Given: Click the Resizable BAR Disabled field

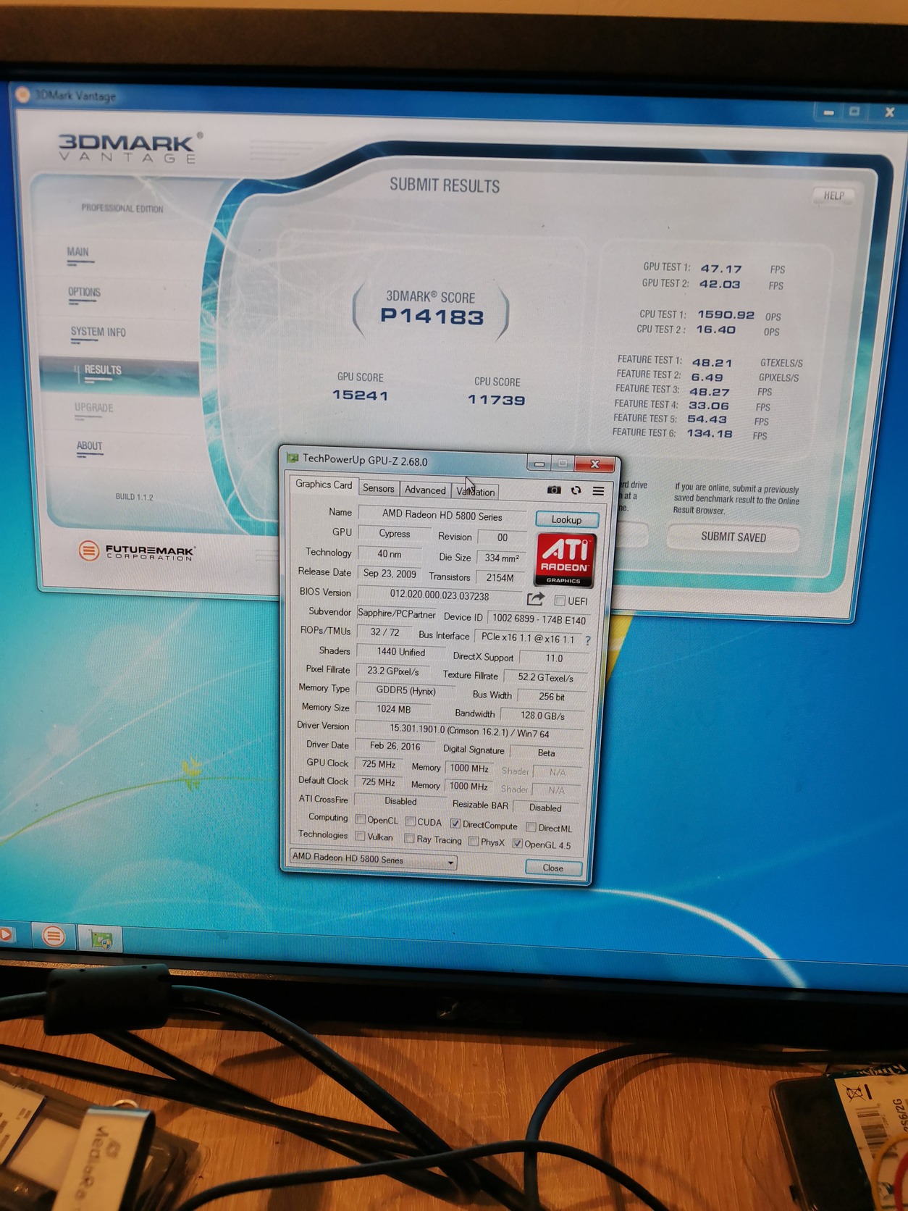Looking at the screenshot, I should pyautogui.click(x=545, y=808).
